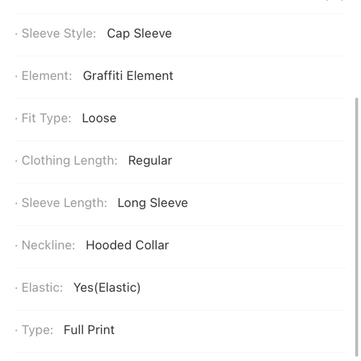
Task: Click the Sleeve Style label
Action: 59,34
